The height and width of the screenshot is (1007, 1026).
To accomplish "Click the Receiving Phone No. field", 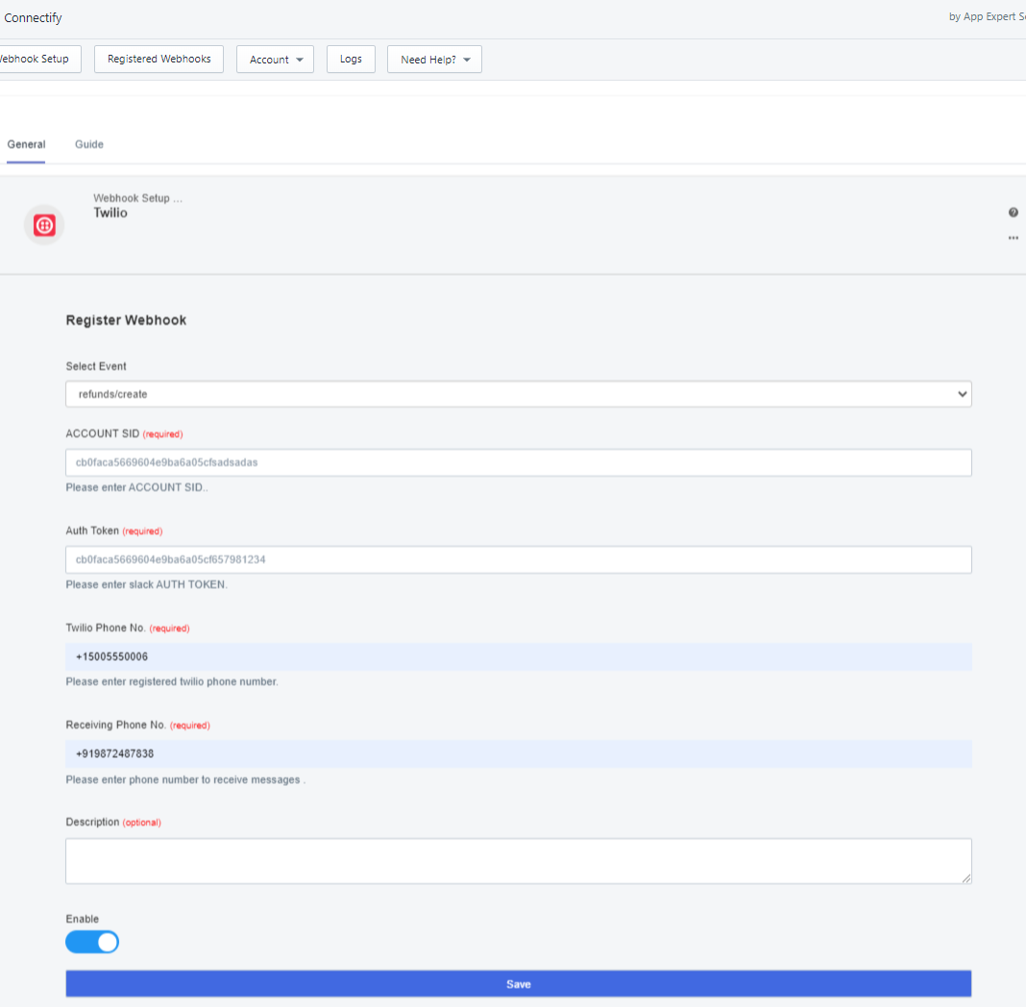I will click(x=518, y=753).
